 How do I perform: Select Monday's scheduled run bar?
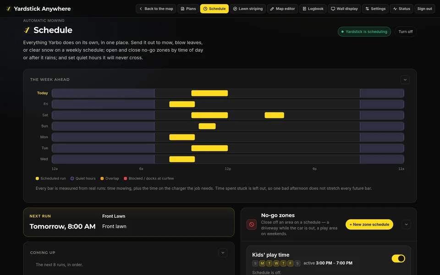click(182, 137)
